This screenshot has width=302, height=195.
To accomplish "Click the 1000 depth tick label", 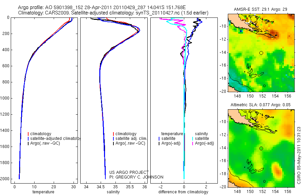I will (x=5, y=98).
